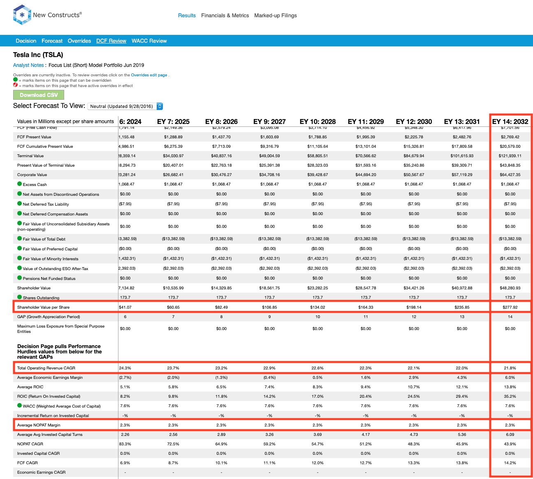Viewport: 533px width, 479px height.
Task: Click the Economic Earnings CAGR row label
Action: point(41,472)
